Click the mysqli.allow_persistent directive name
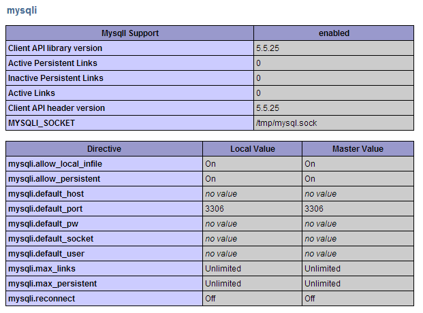This screenshot has height=313, width=423. point(54,179)
